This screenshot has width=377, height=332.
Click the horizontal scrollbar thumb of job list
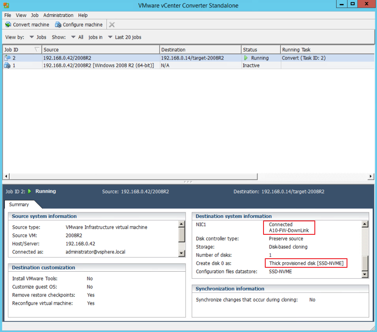pos(133,176)
